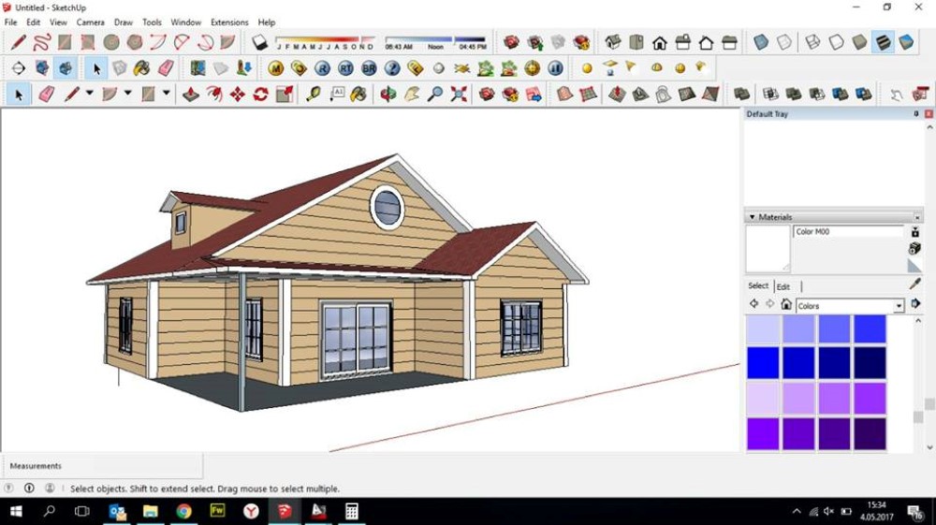Click the sample paint eyedropper icon

tap(915, 284)
